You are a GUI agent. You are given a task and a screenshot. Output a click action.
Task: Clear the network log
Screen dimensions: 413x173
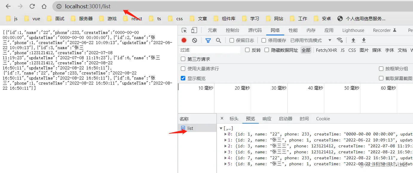pyautogui.click(x=195, y=40)
